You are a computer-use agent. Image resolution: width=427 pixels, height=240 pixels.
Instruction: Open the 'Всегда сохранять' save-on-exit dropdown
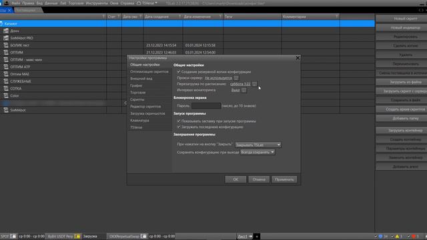click(x=258, y=153)
